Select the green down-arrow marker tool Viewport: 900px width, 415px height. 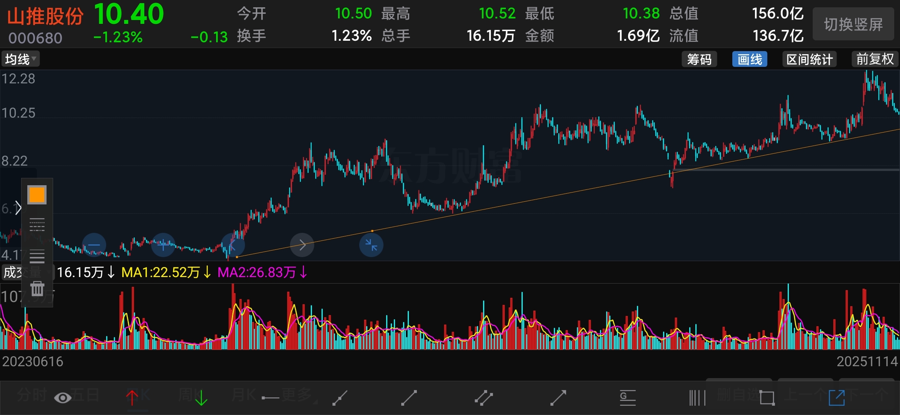pyautogui.click(x=201, y=398)
